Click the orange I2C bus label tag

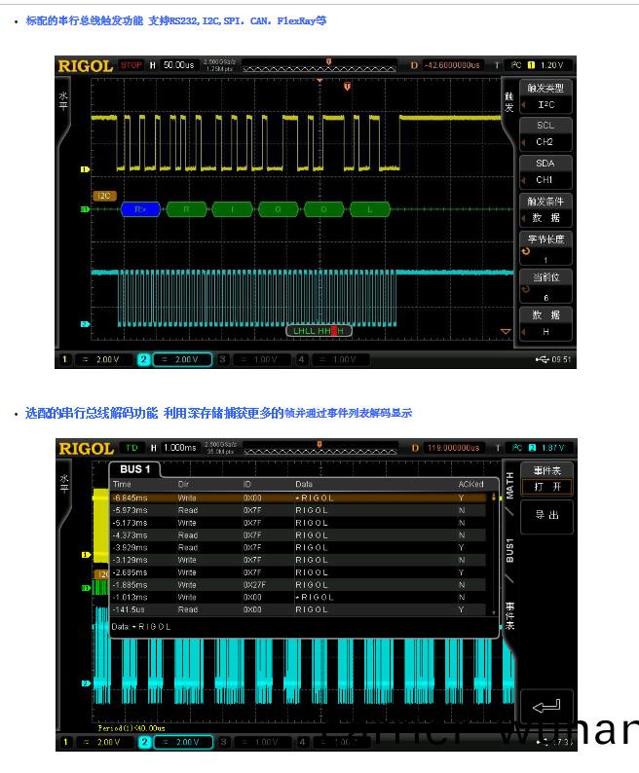point(104,196)
